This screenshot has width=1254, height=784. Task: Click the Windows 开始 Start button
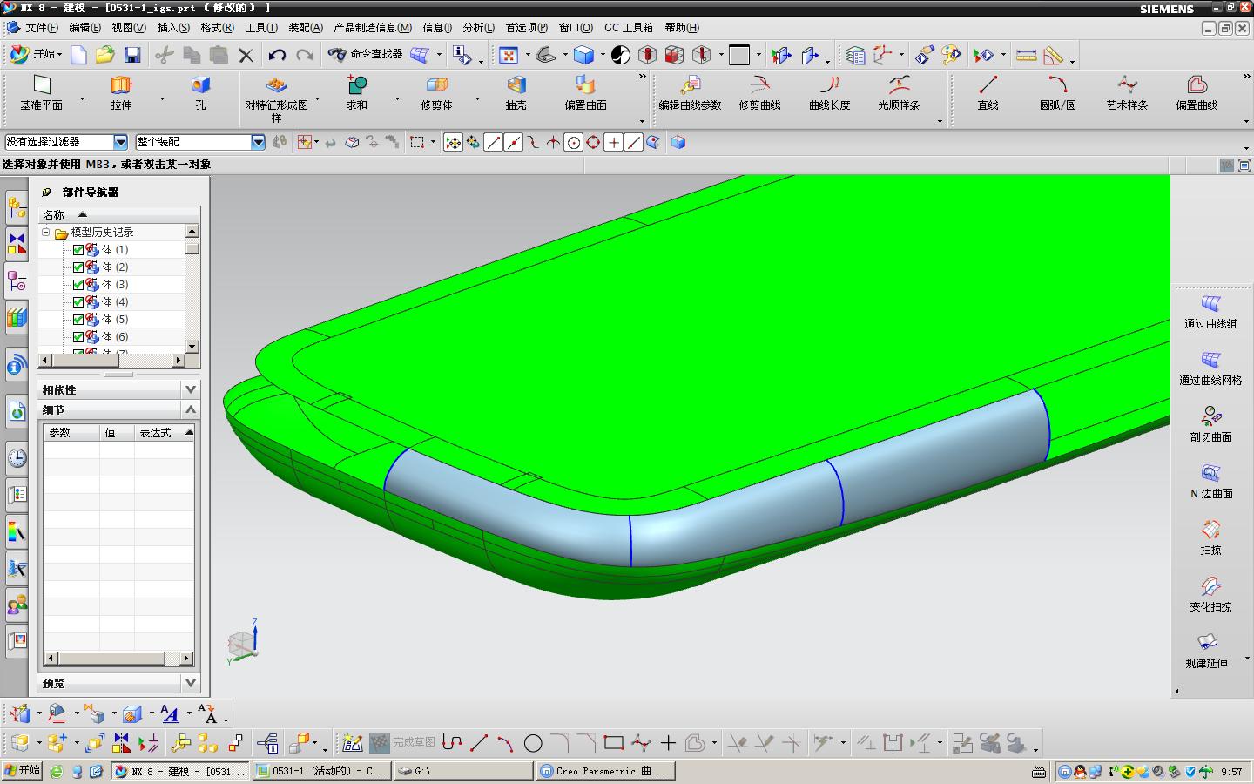[x=22, y=770]
